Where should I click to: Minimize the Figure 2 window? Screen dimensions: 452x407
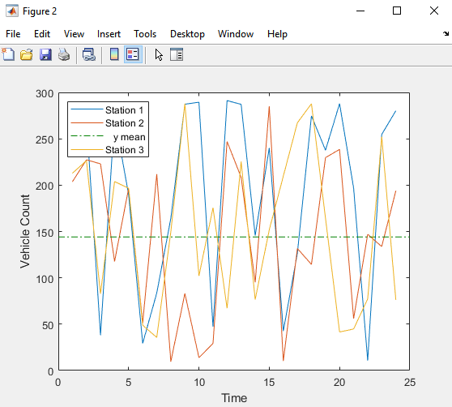tap(360, 11)
